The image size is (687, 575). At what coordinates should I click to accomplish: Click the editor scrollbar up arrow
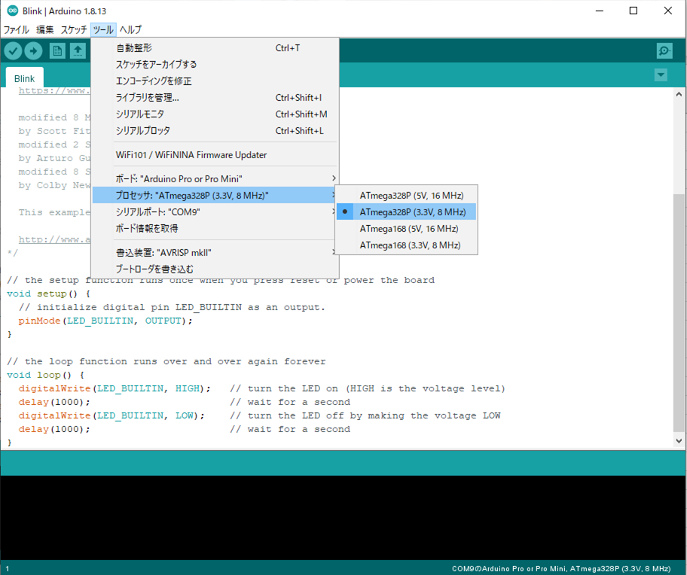coord(679,94)
